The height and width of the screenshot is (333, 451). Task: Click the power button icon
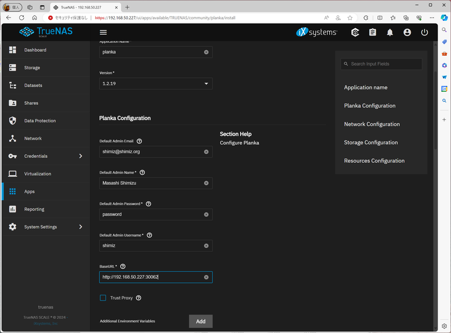pyautogui.click(x=425, y=33)
